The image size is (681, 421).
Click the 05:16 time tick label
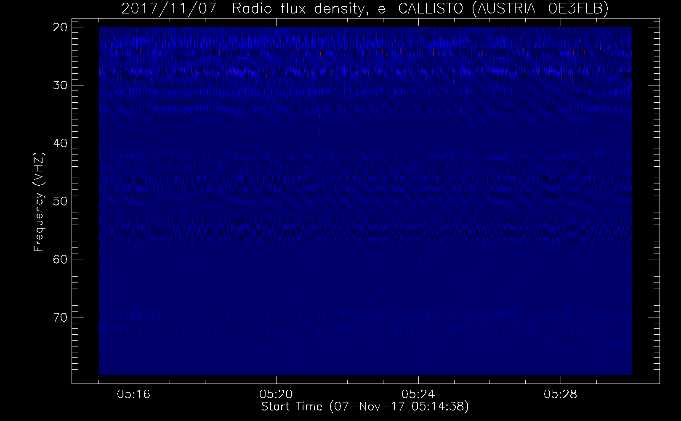[134, 394]
